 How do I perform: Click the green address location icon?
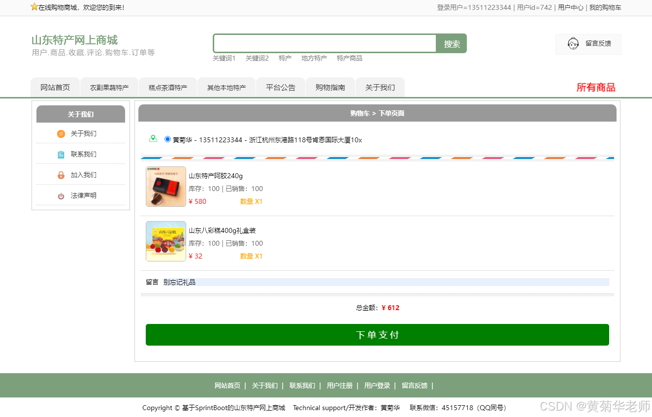pyautogui.click(x=153, y=139)
